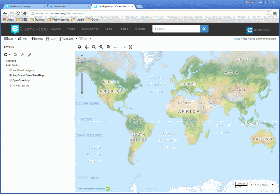Click the browser home icon

coord(25,13)
